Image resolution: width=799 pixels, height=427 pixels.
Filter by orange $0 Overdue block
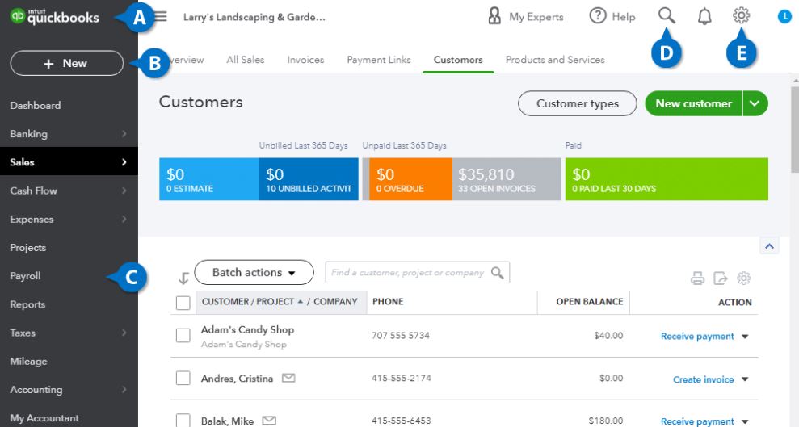click(410, 179)
